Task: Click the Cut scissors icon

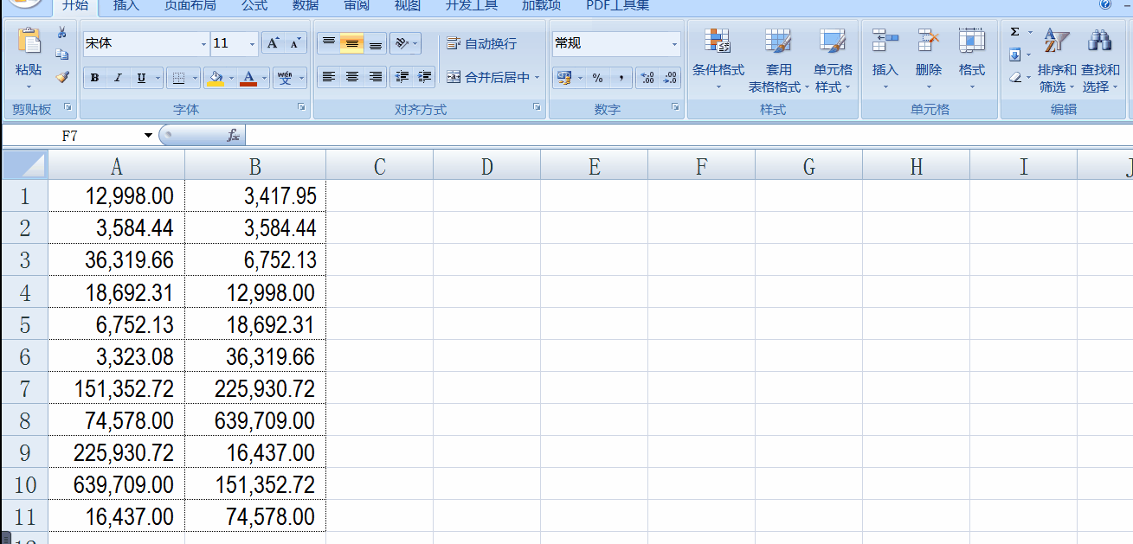Action: pos(61,33)
